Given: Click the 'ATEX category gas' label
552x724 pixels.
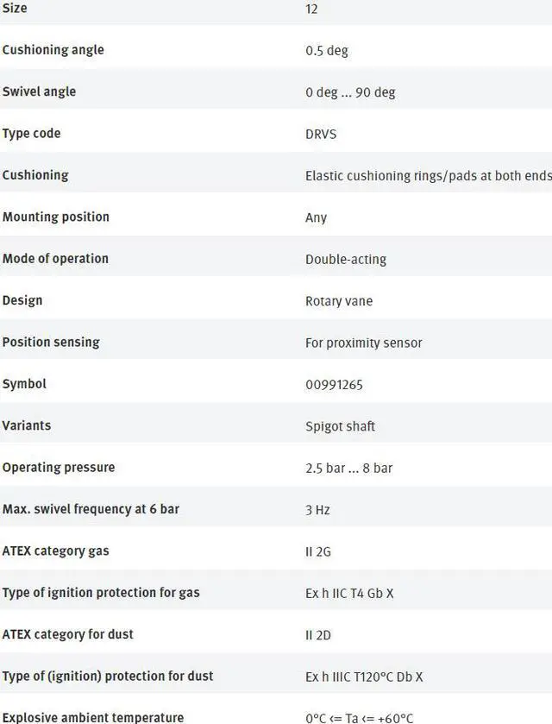Looking at the screenshot, I should point(56,551).
